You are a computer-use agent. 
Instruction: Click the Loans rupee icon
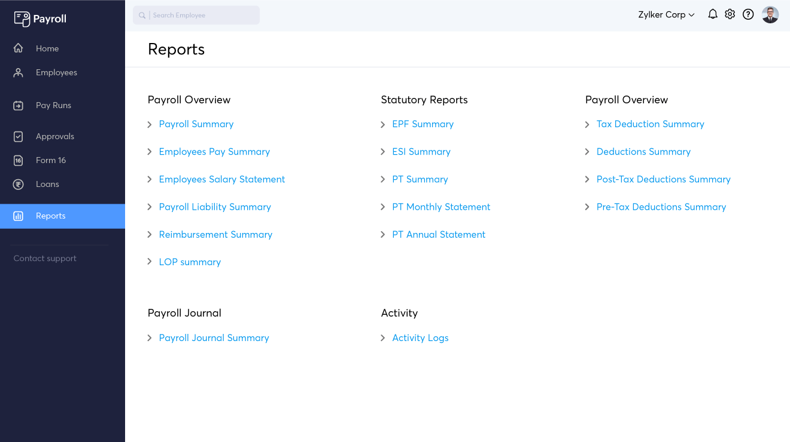[19, 185]
